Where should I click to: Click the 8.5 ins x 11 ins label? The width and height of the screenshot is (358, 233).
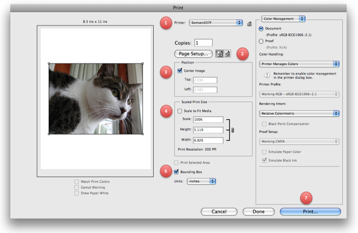point(95,21)
